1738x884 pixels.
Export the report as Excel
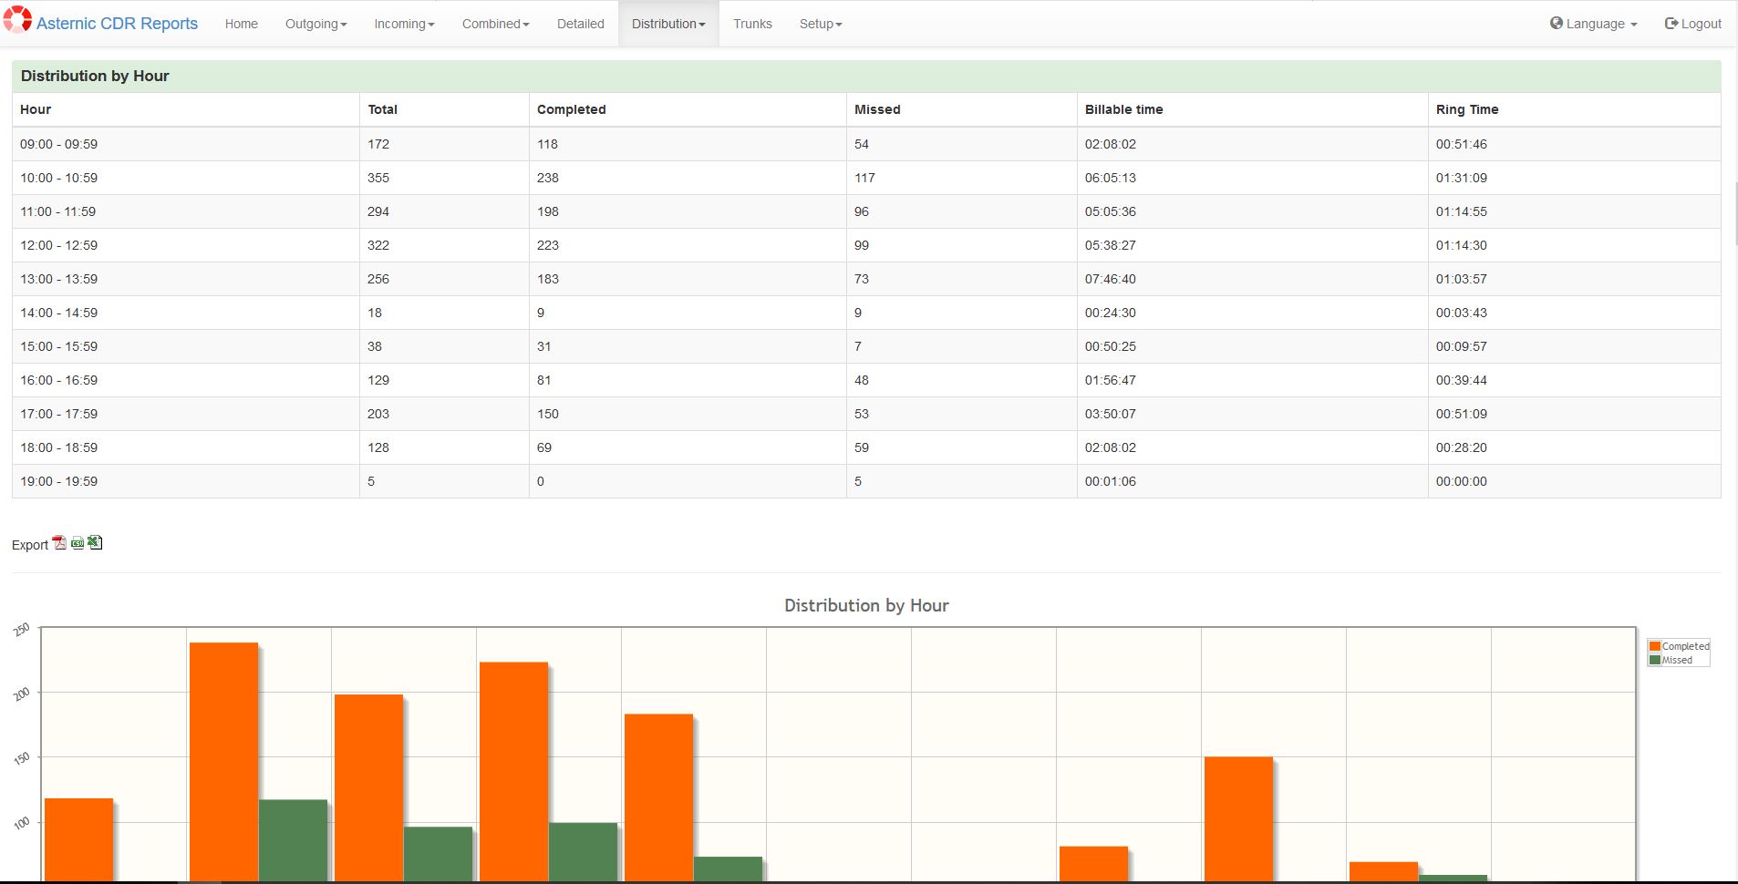tap(95, 543)
